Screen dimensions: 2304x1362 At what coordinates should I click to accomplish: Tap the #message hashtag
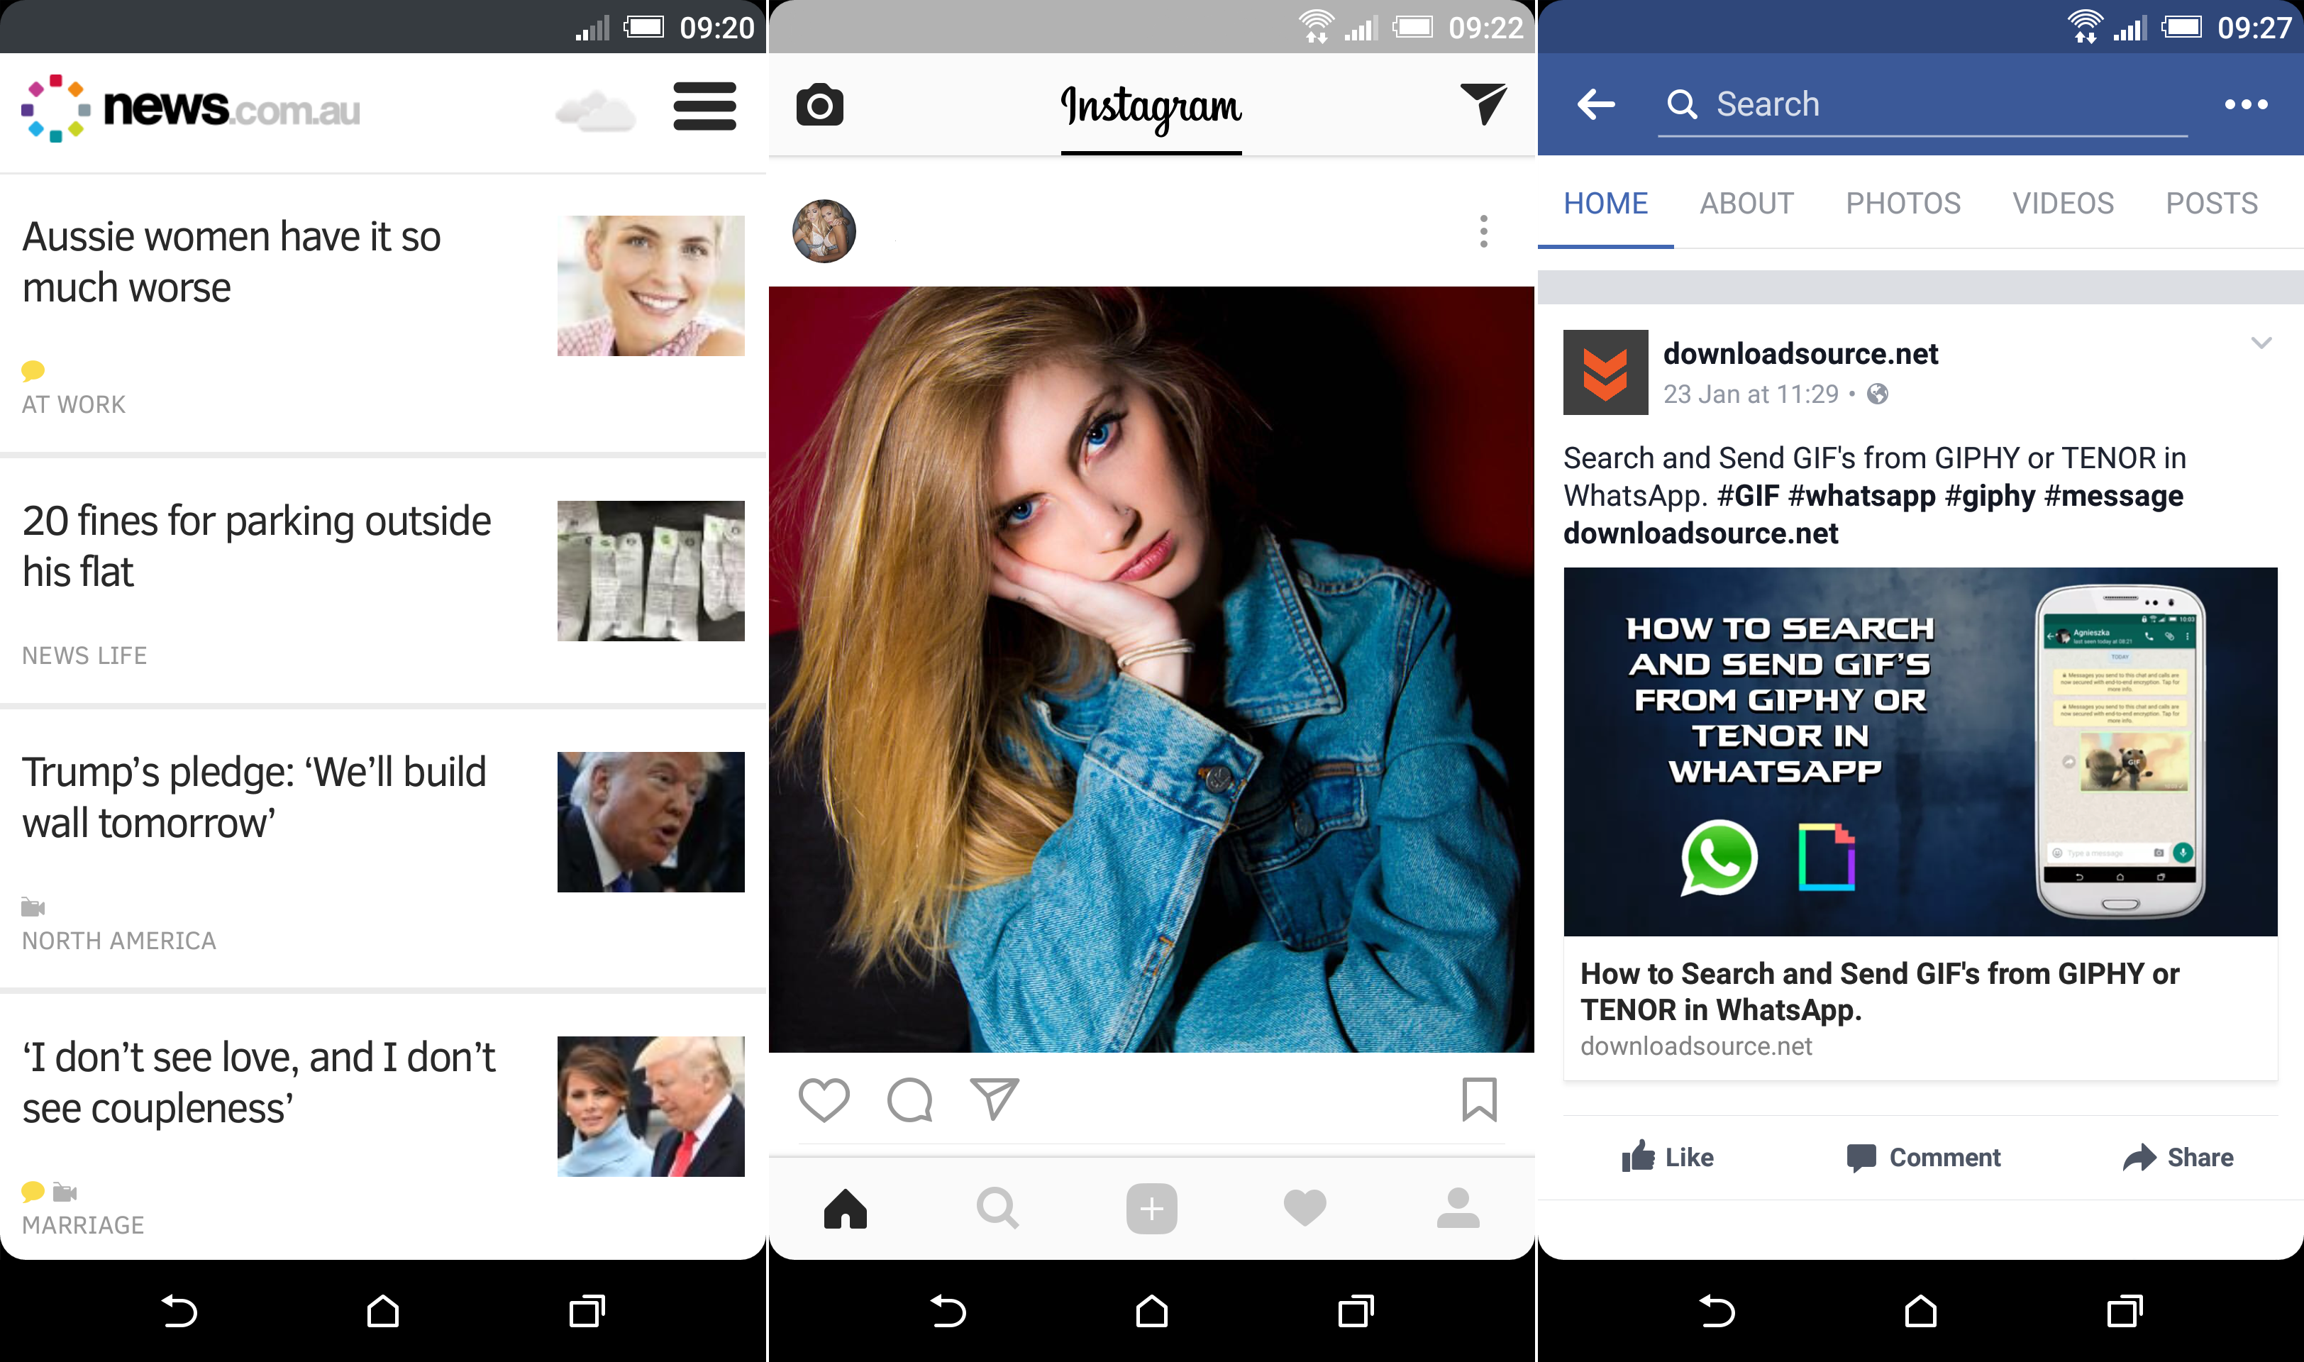tap(2113, 496)
